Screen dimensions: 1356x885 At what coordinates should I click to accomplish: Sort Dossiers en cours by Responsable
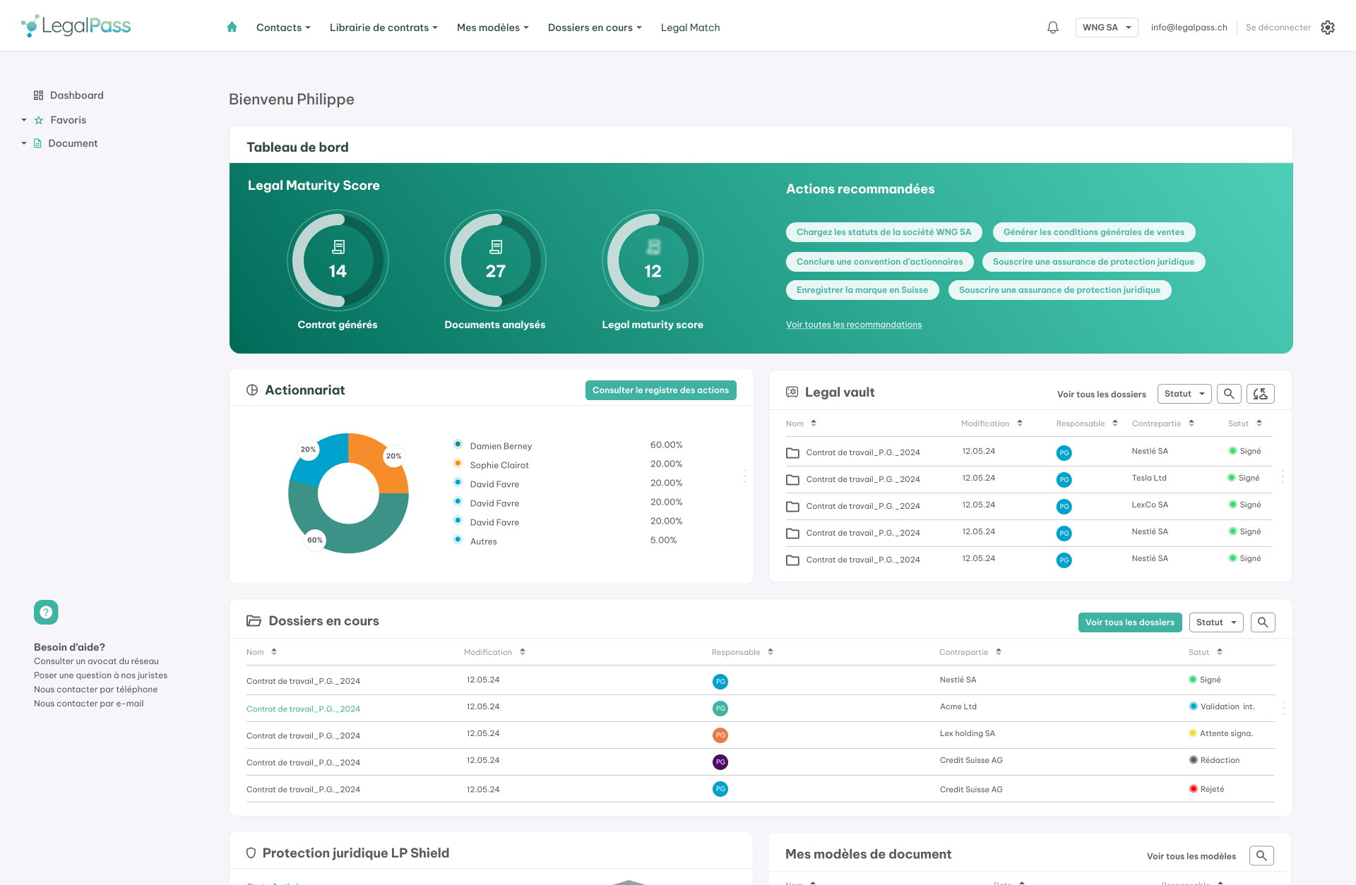(771, 652)
